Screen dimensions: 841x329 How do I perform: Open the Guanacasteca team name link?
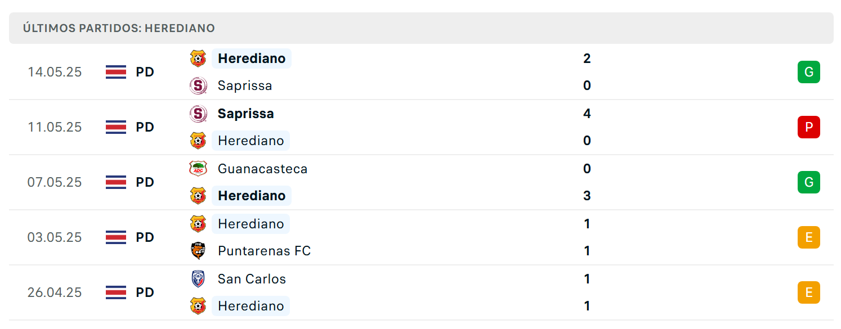point(262,169)
